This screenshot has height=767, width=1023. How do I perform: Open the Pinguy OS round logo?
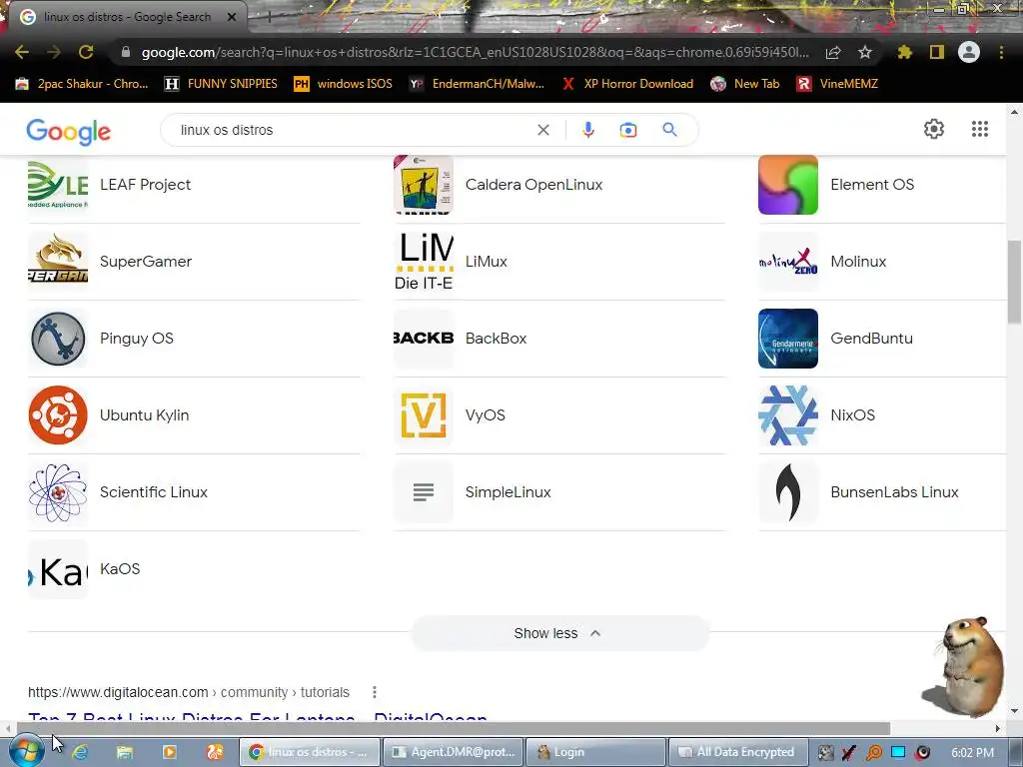[58, 338]
